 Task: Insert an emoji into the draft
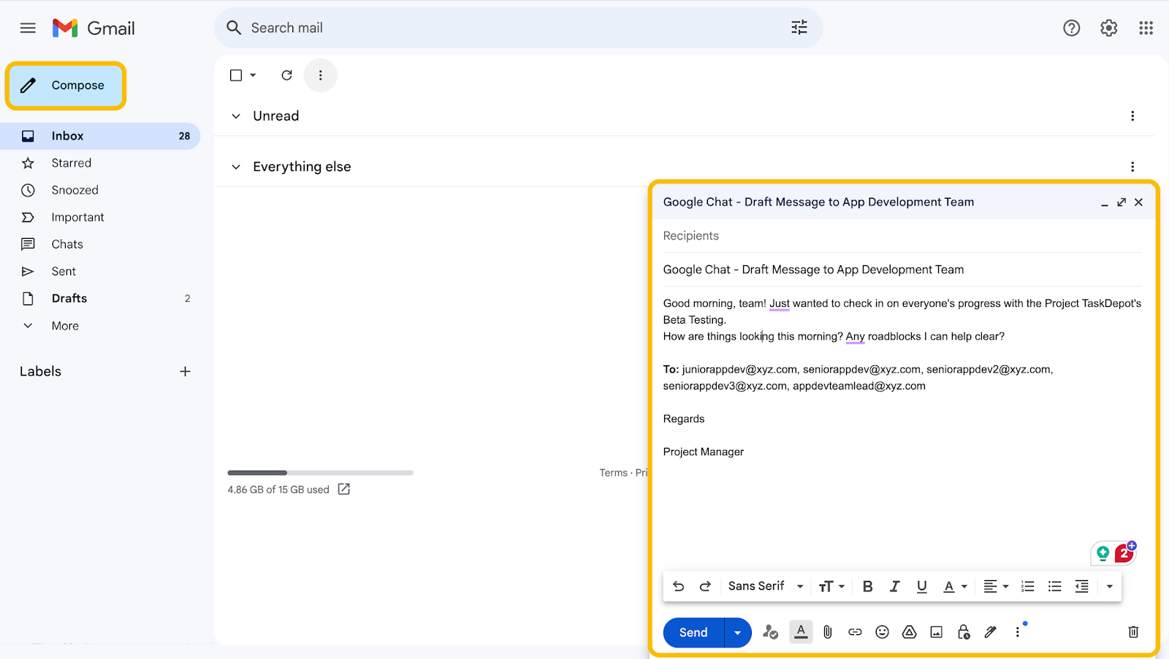881,632
